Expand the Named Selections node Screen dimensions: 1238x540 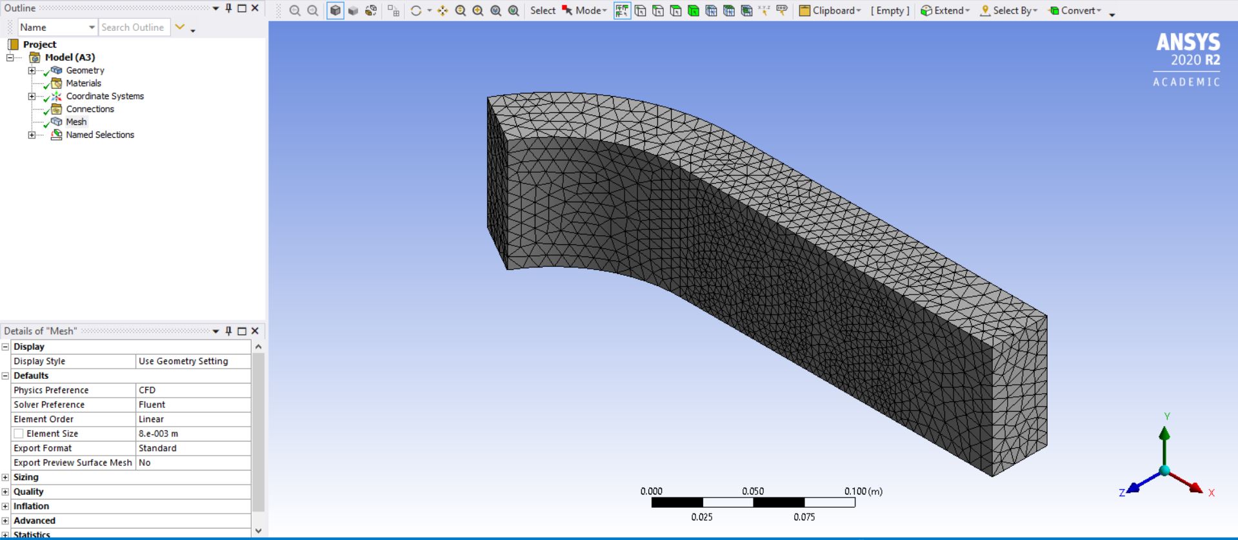coord(32,135)
